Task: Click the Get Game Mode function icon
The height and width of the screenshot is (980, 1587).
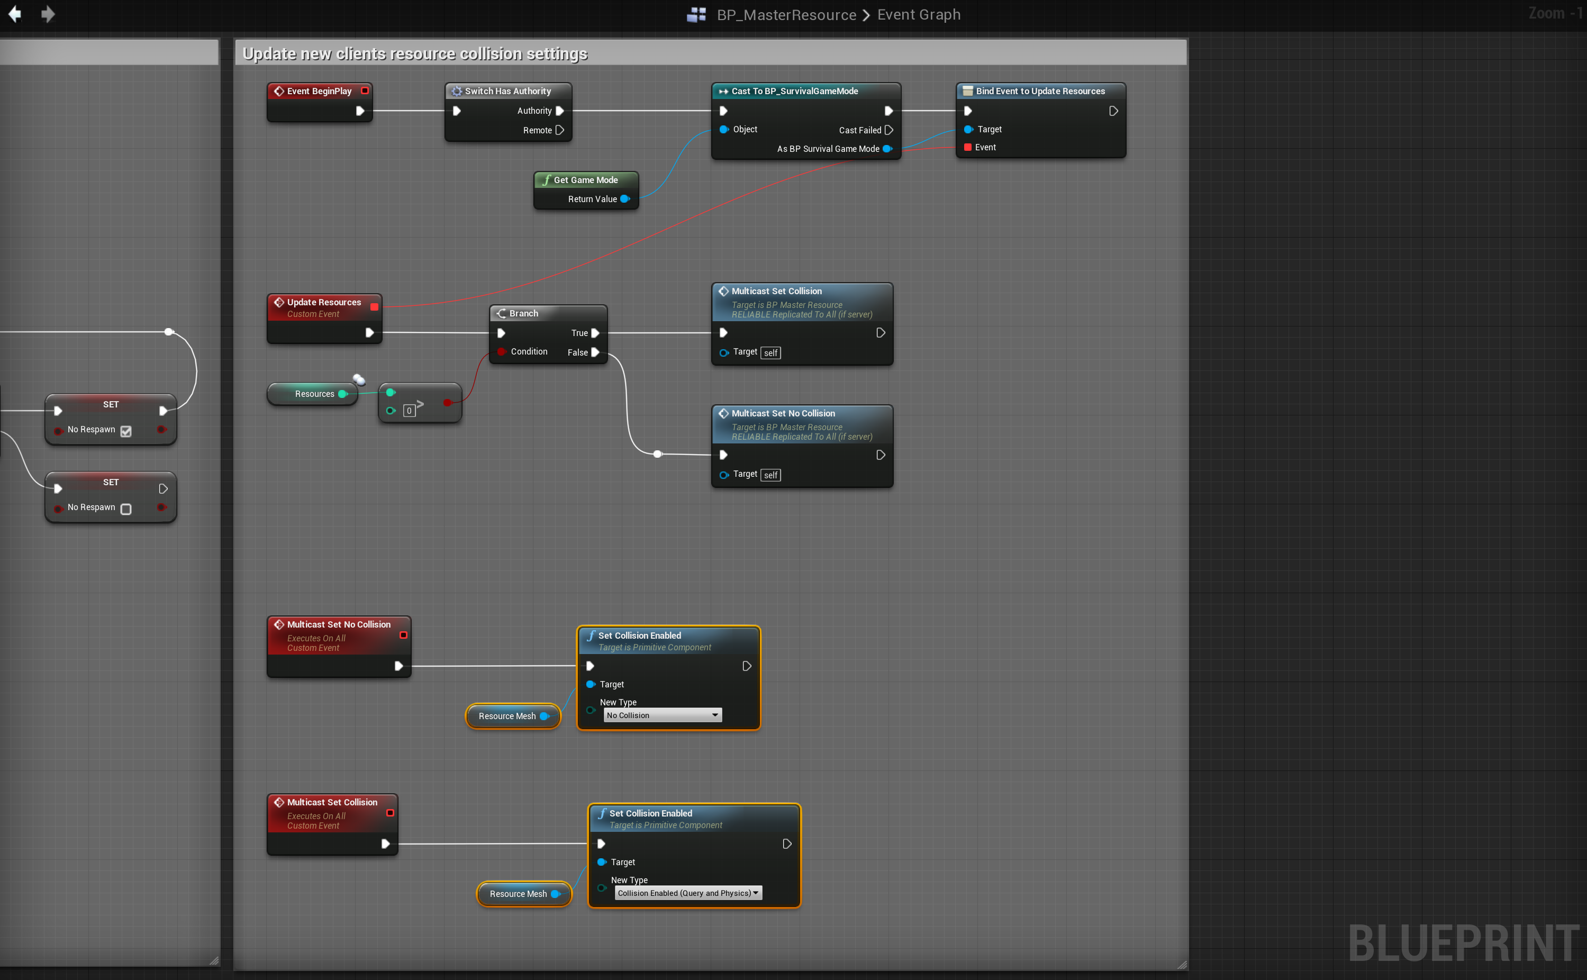Action: tap(546, 179)
